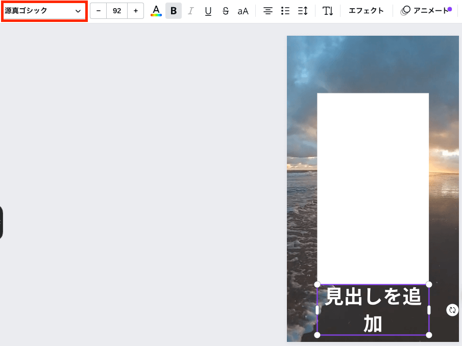
Task: Open the 源真ゴシック font dropdown
Action: (43, 11)
